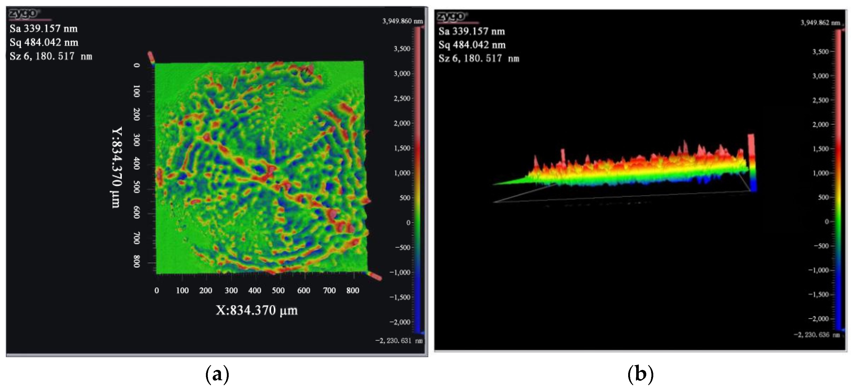
Task: Click the −2,230.631 nm minimum scale label
Action: click(x=399, y=341)
